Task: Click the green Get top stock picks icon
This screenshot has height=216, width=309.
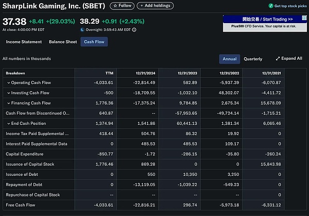Action: click(270, 6)
